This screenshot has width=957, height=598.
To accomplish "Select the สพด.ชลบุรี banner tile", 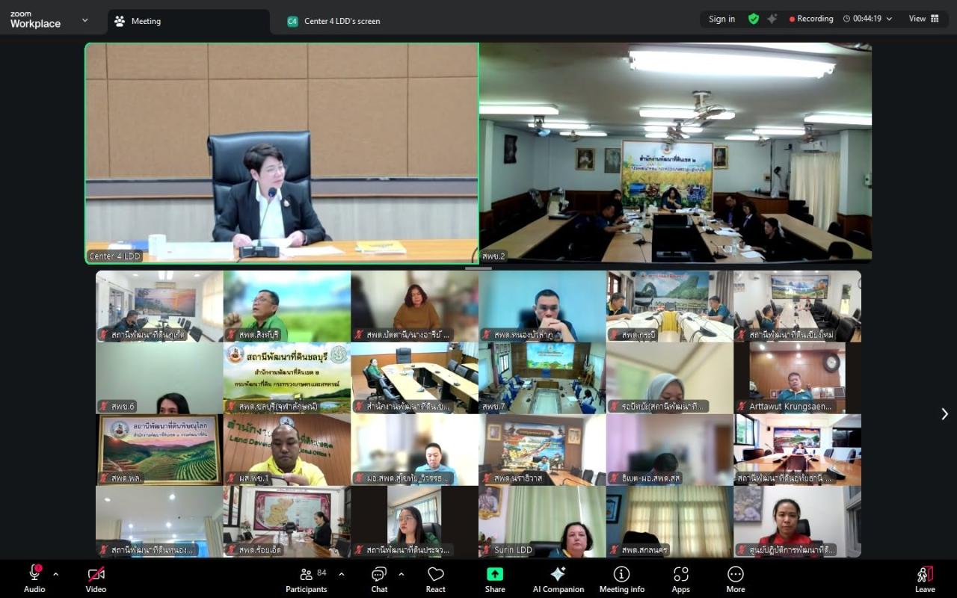I will (x=287, y=378).
